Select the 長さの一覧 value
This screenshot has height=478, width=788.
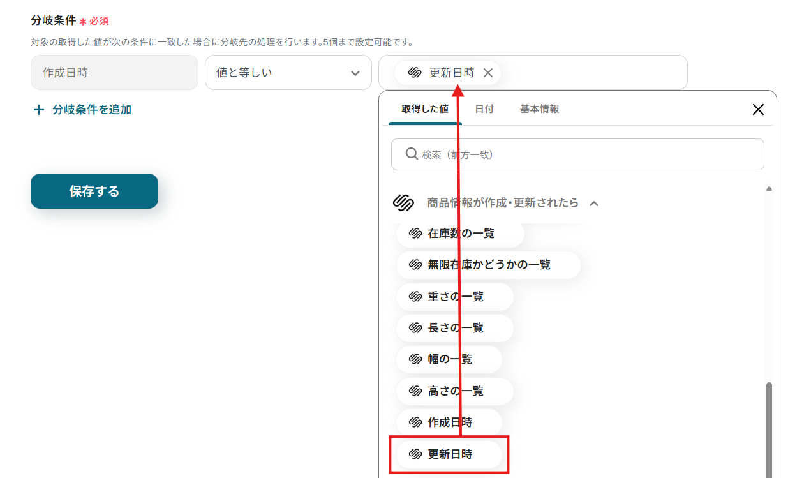click(454, 328)
